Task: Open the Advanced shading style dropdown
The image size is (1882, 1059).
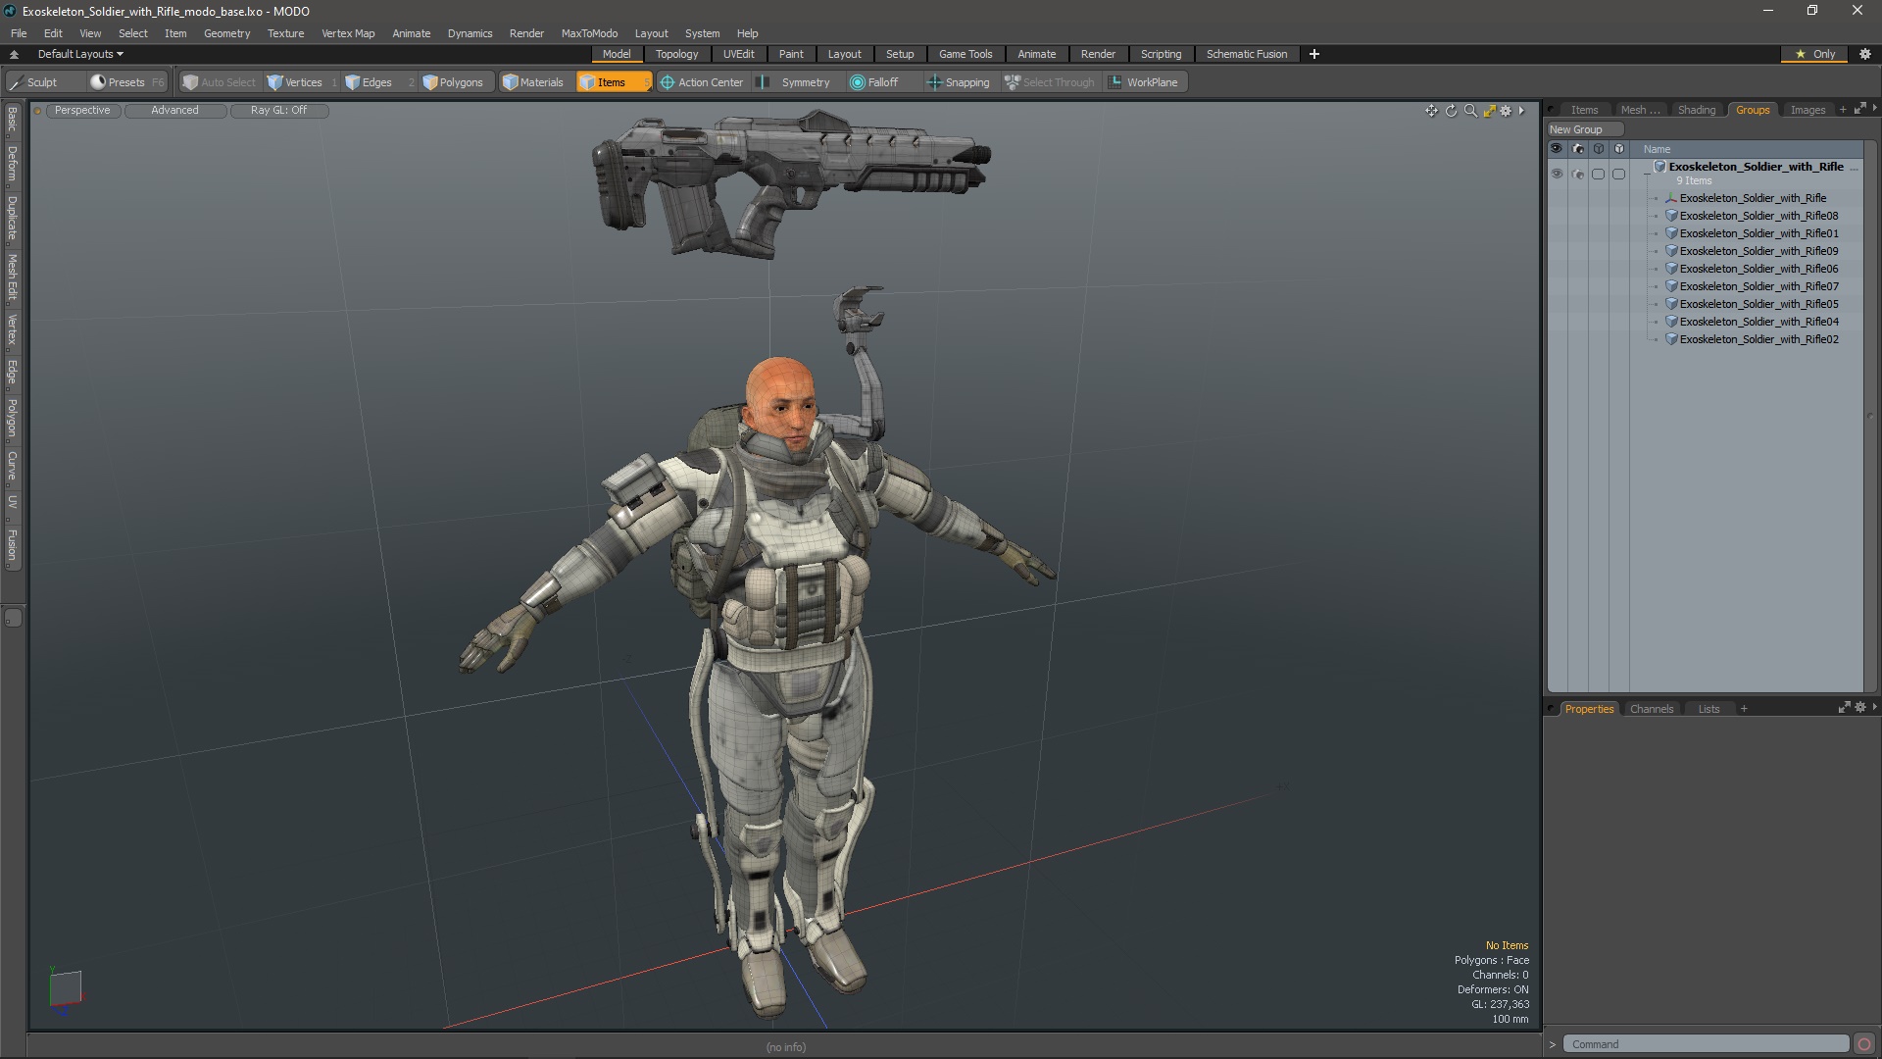Action: [x=174, y=110]
